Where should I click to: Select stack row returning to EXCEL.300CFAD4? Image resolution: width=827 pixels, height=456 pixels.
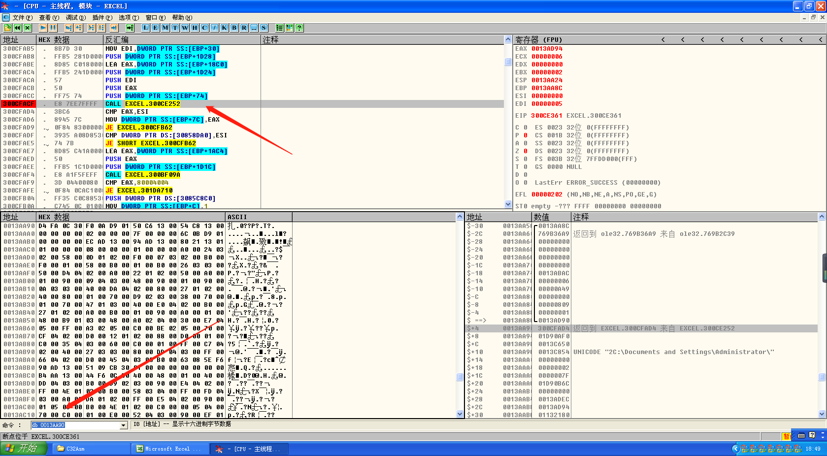[x=641, y=328]
